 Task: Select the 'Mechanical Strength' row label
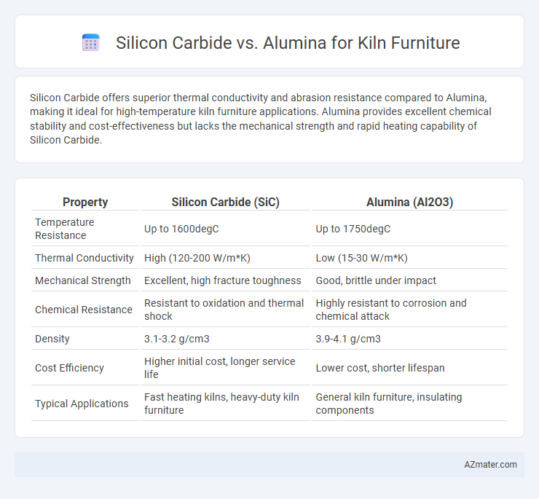pyautogui.click(x=83, y=280)
